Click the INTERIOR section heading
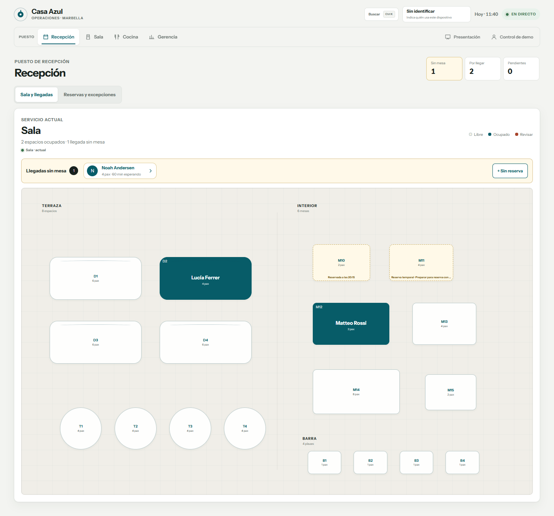This screenshot has width=554, height=516. 307,206
